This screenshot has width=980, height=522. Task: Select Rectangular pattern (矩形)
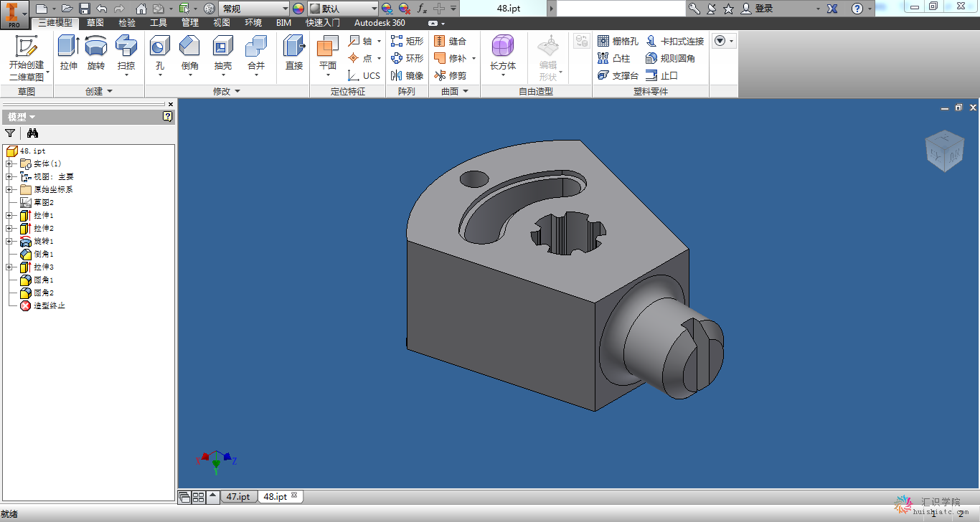(x=407, y=41)
